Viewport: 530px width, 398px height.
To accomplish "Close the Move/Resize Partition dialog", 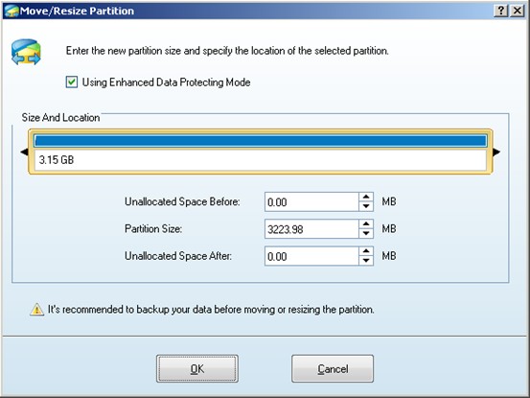I will point(517,11).
